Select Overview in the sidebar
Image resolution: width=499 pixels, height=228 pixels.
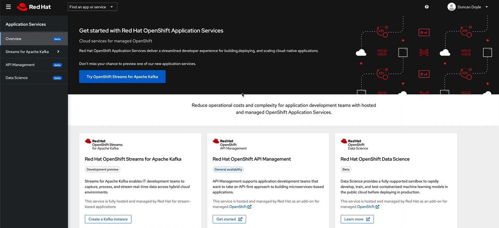tap(34, 39)
